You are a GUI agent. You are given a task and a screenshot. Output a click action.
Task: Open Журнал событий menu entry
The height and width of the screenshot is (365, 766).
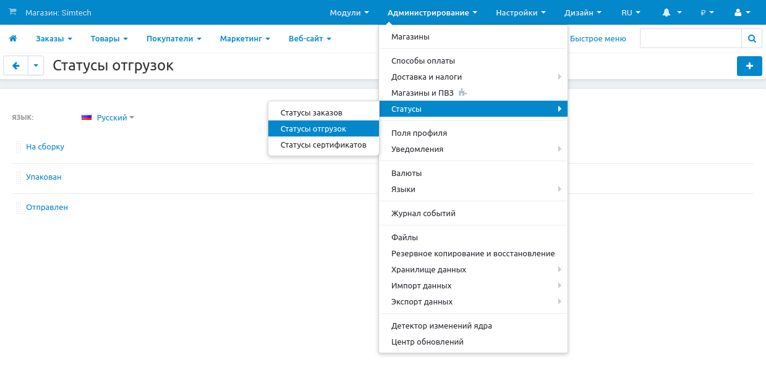tap(423, 214)
